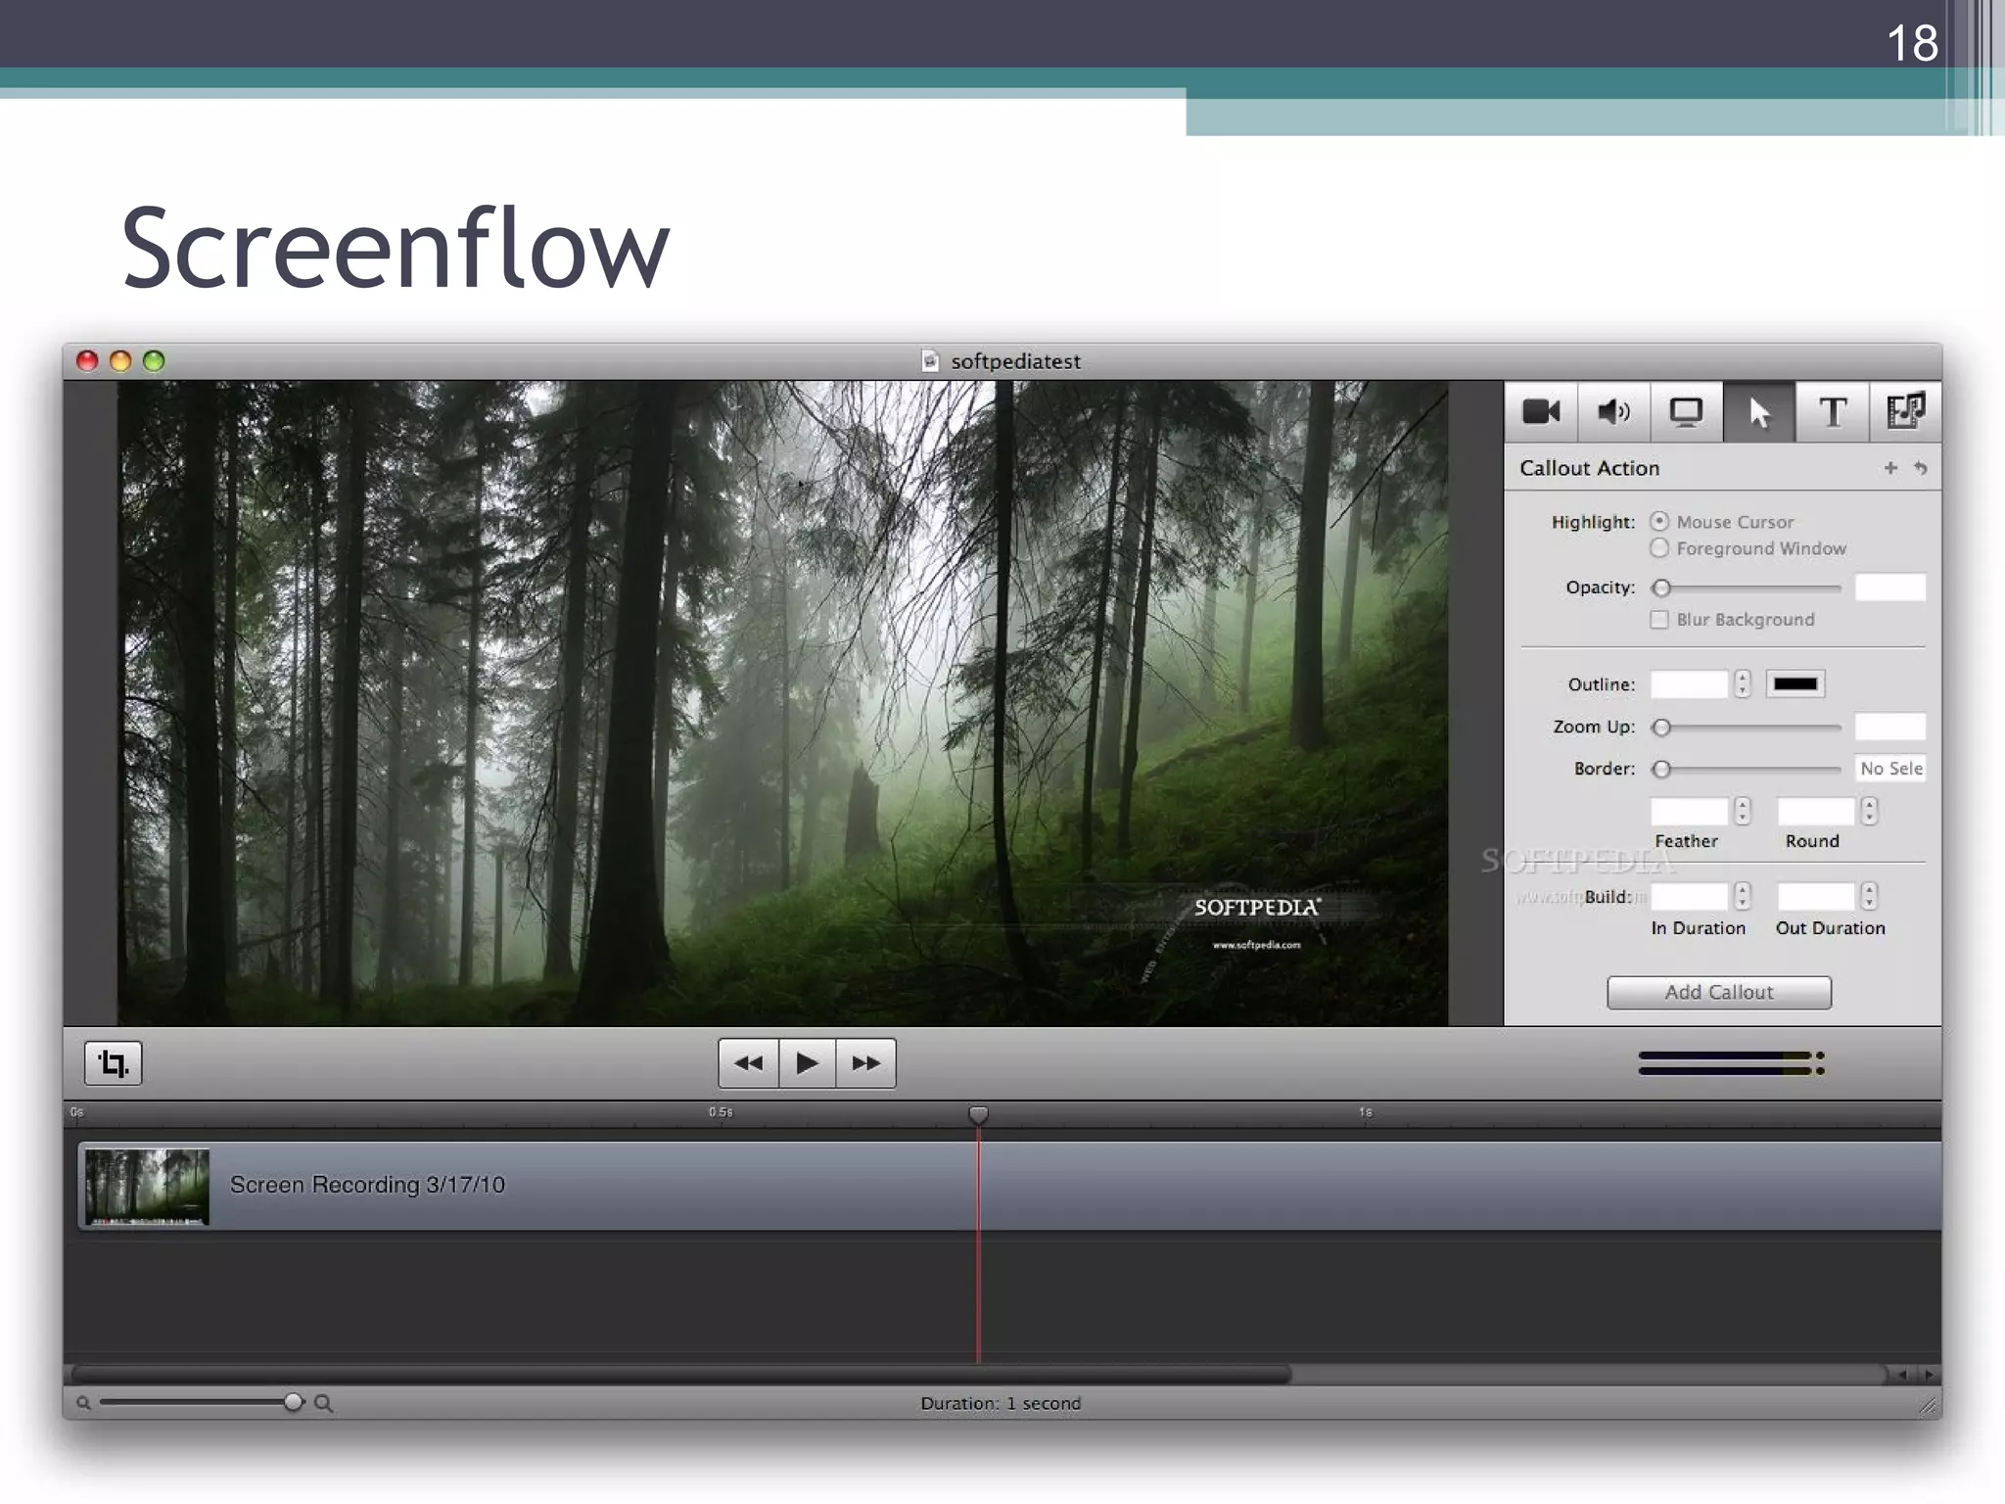
Task: Click the zoom in magnifier icon
Action: point(324,1403)
